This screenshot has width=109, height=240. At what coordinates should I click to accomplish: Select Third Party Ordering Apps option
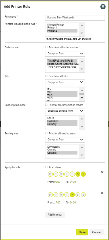(62, 67)
